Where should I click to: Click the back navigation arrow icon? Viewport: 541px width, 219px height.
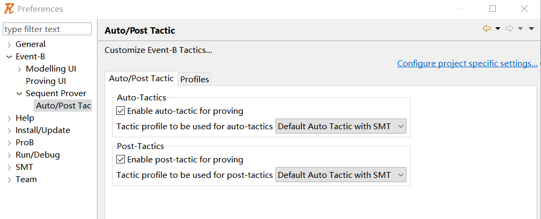pyautogui.click(x=487, y=28)
